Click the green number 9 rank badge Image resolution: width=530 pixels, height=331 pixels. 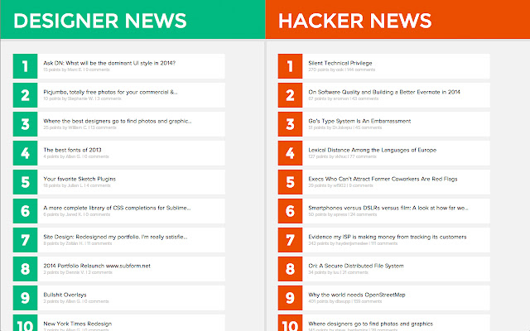point(26,298)
